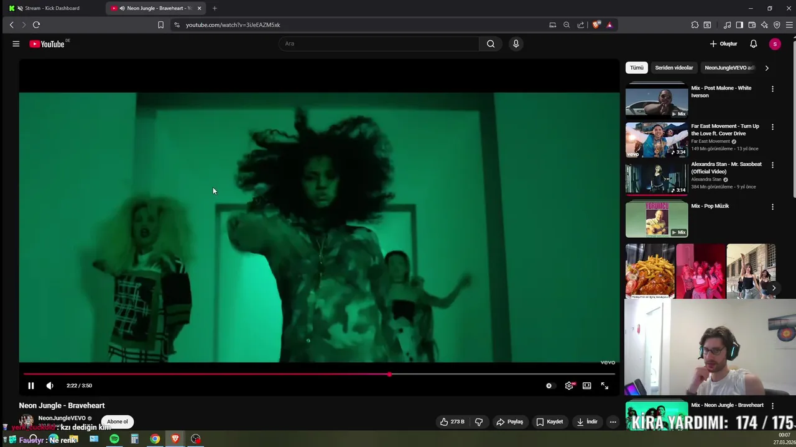Open OBS Studio from the taskbar
796x447 pixels.
[x=196, y=440]
